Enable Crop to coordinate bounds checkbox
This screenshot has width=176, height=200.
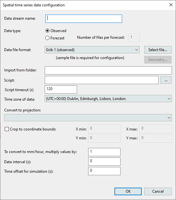click(7, 129)
